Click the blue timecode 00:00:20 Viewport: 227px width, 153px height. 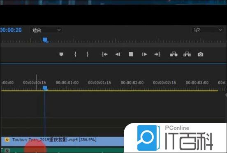pyautogui.click(x=11, y=30)
